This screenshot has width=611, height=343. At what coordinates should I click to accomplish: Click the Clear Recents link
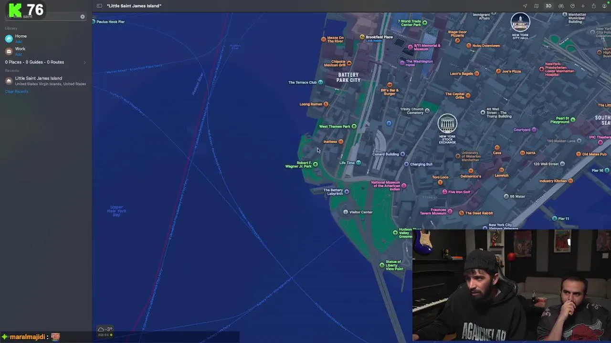(17, 91)
